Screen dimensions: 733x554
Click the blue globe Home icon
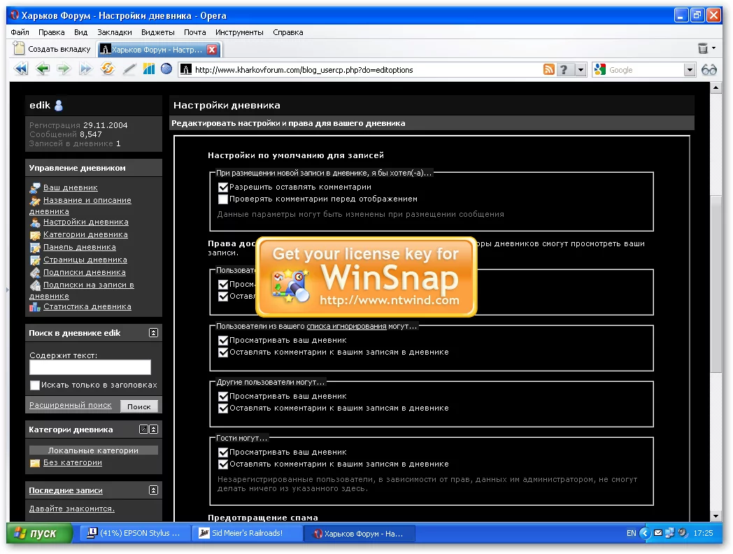pyautogui.click(x=166, y=69)
